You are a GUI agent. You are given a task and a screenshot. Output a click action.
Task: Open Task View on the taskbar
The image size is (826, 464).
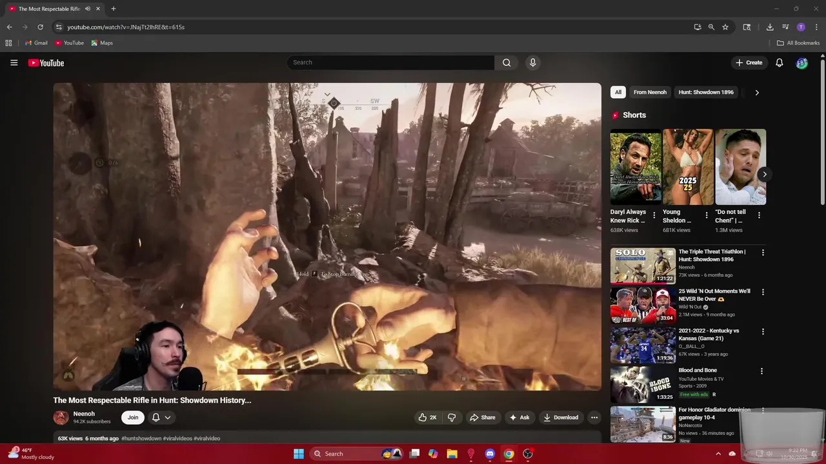pos(414,454)
